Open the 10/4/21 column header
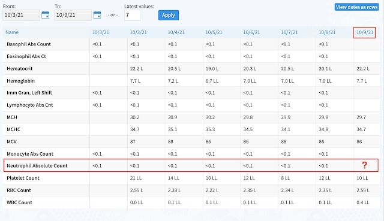The height and width of the screenshot is (221, 384). coord(176,32)
